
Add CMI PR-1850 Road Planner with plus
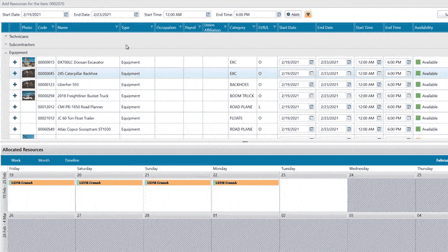pos(15,107)
